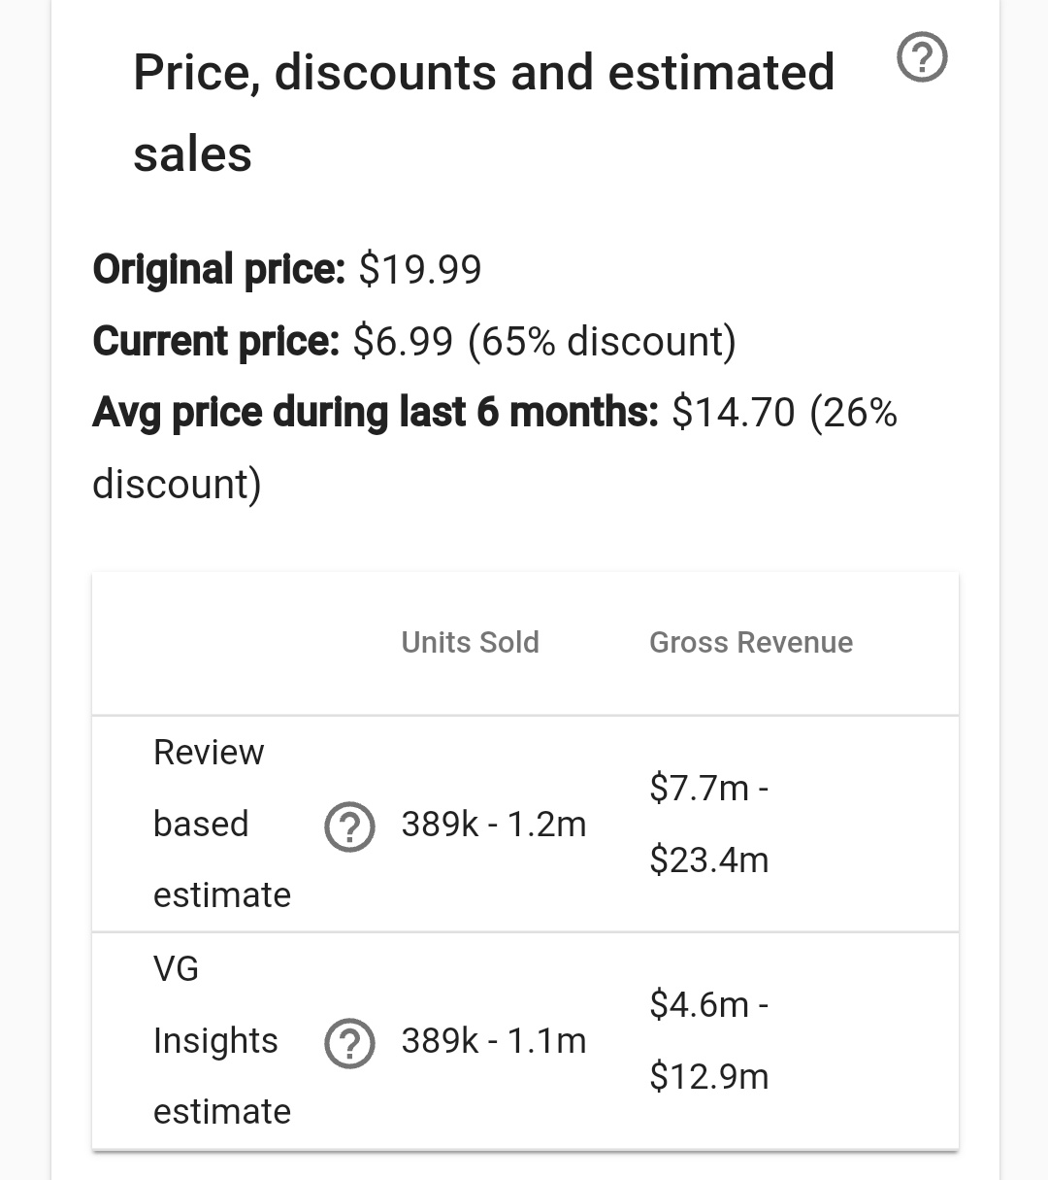Click the 65% discount text
This screenshot has width=1048, height=1180.
602,341
